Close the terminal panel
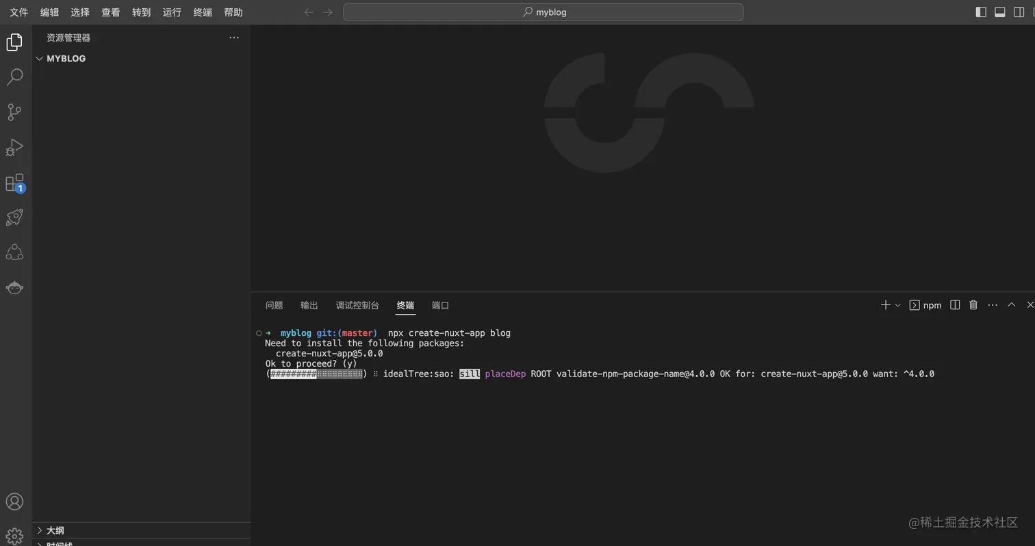Viewport: 1035px width, 546px height. [1030, 305]
